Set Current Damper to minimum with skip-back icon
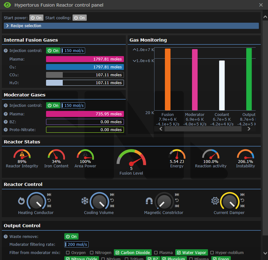Image resolution: width=268 pixels, height=260 pixels. click(x=242, y=206)
